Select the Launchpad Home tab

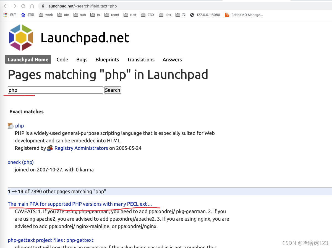(x=28, y=59)
